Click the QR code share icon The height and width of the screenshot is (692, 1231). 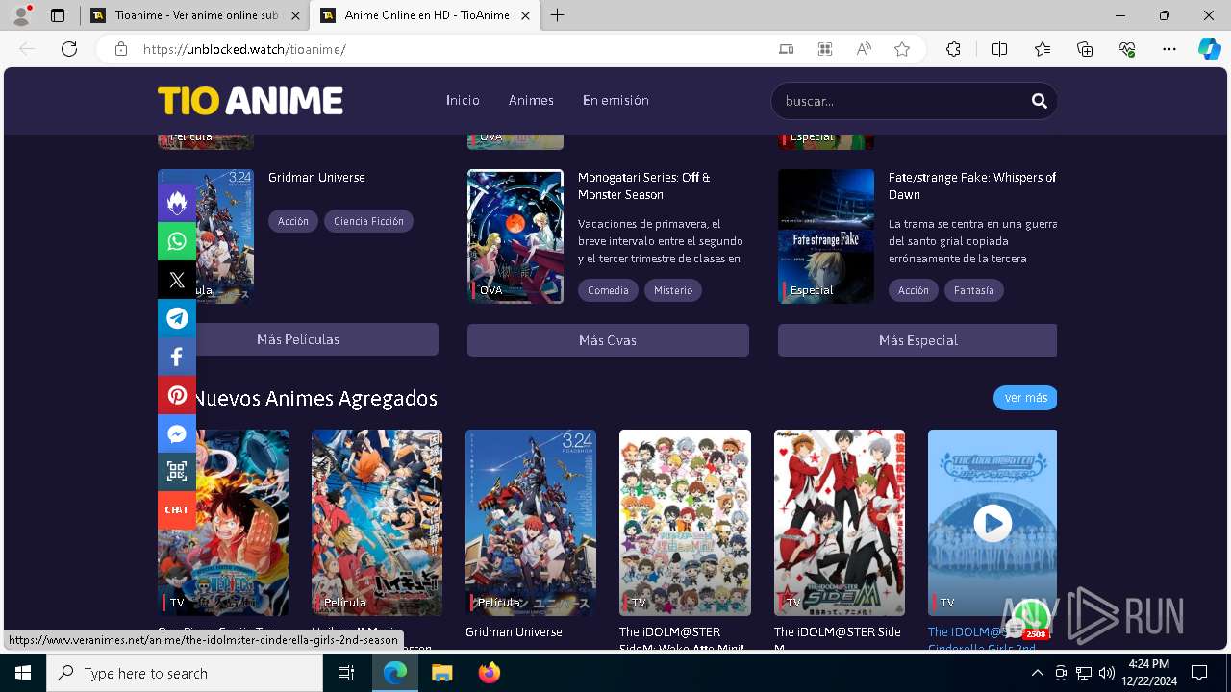coord(177,471)
